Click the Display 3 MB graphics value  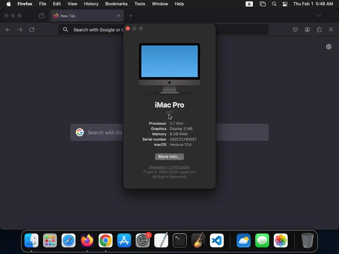181,129
